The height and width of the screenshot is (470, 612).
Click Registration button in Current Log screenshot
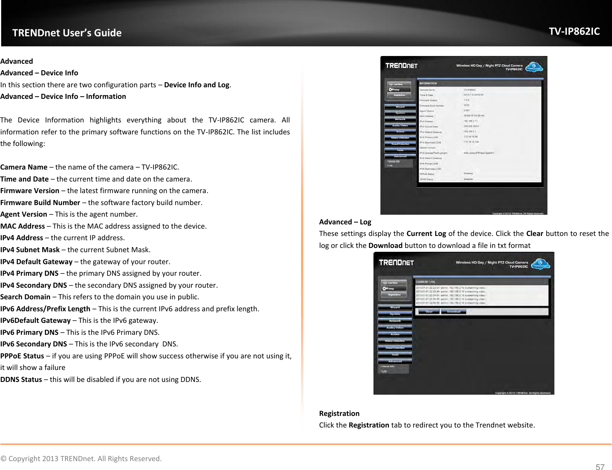(394, 295)
